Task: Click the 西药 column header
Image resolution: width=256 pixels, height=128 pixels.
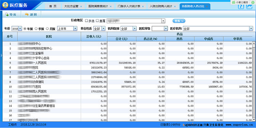Action: (180, 39)
